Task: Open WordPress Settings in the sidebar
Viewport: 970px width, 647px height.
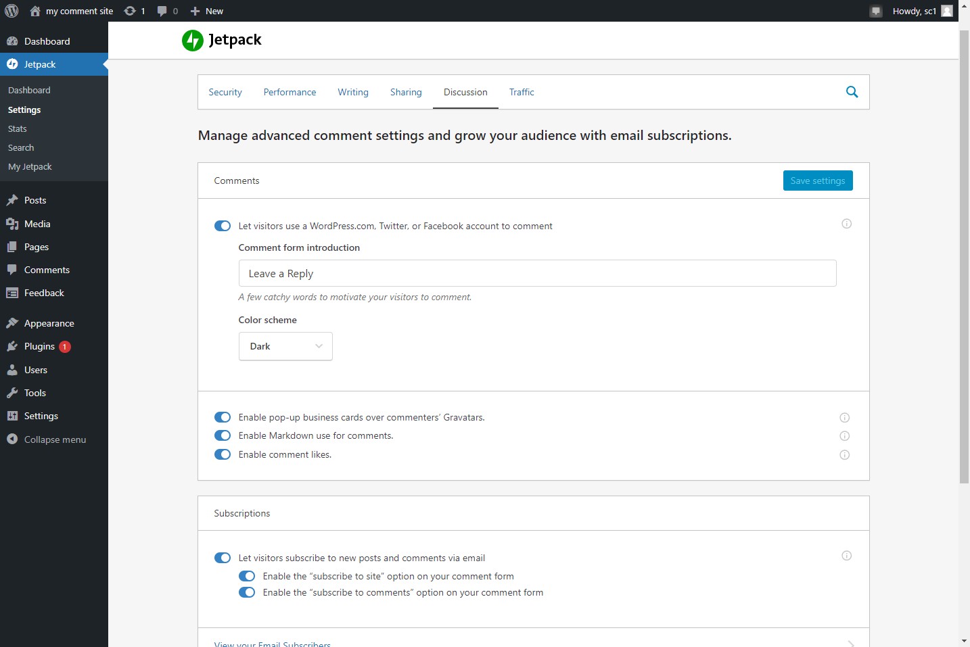Action: coord(54,416)
